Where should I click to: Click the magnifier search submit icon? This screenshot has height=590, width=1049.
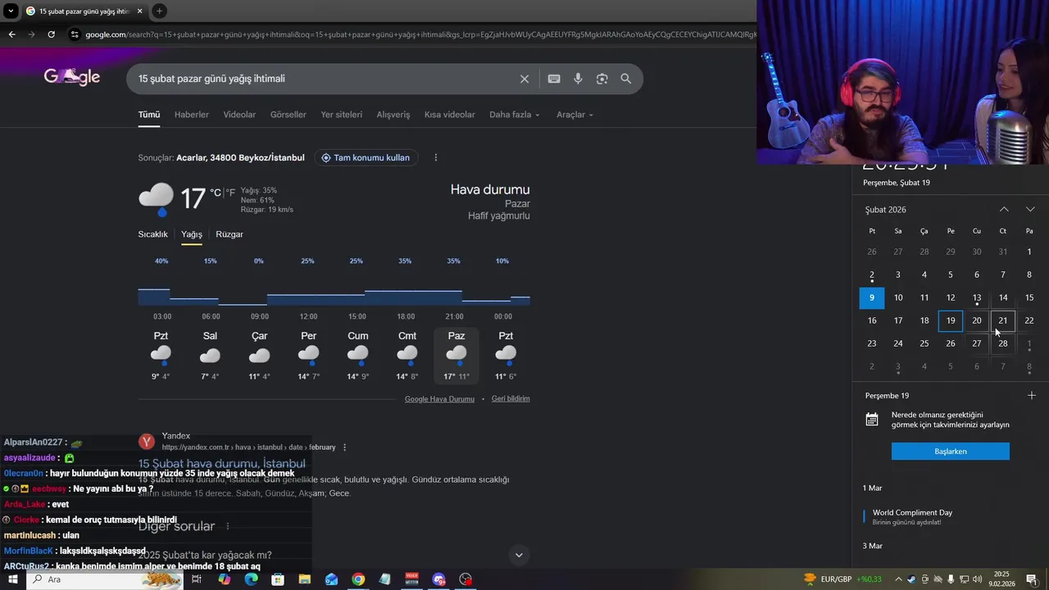click(626, 79)
